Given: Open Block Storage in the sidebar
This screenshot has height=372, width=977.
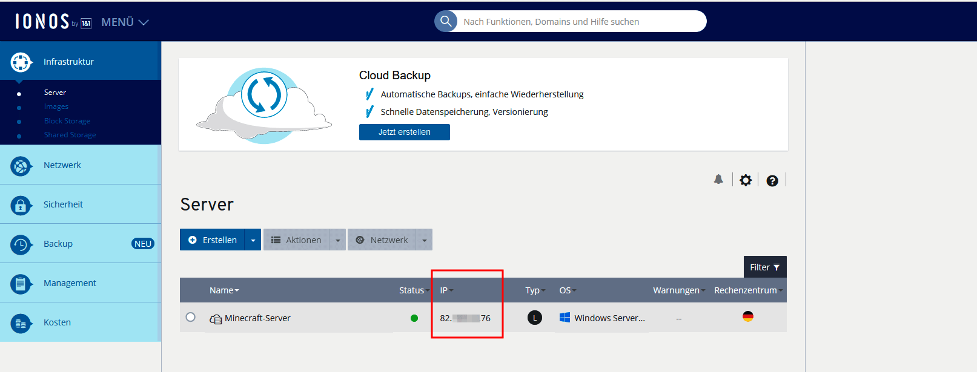Looking at the screenshot, I should [67, 121].
